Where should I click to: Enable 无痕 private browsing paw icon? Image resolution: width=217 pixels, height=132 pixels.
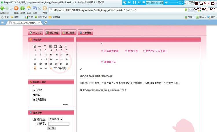(45, 8)
